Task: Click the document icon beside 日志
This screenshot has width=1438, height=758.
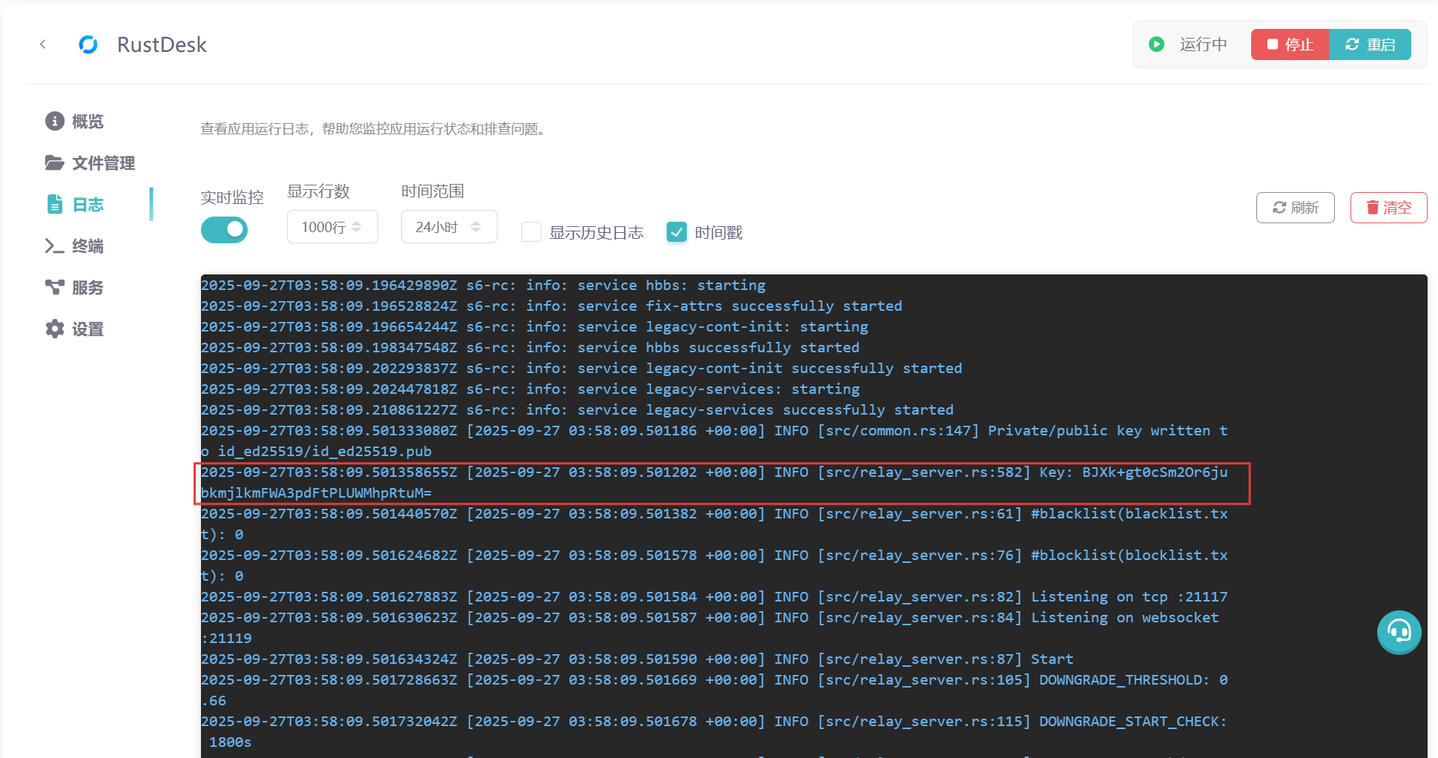Action: 55,204
